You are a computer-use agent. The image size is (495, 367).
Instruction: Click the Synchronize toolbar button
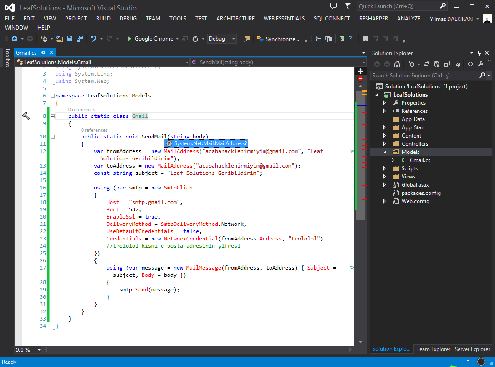tap(278, 39)
